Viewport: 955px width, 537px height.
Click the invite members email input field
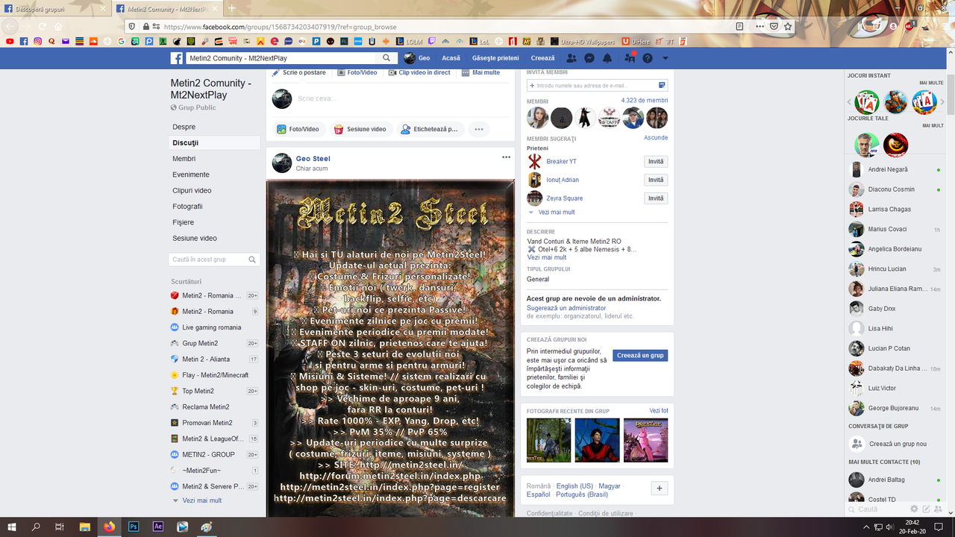tap(597, 86)
